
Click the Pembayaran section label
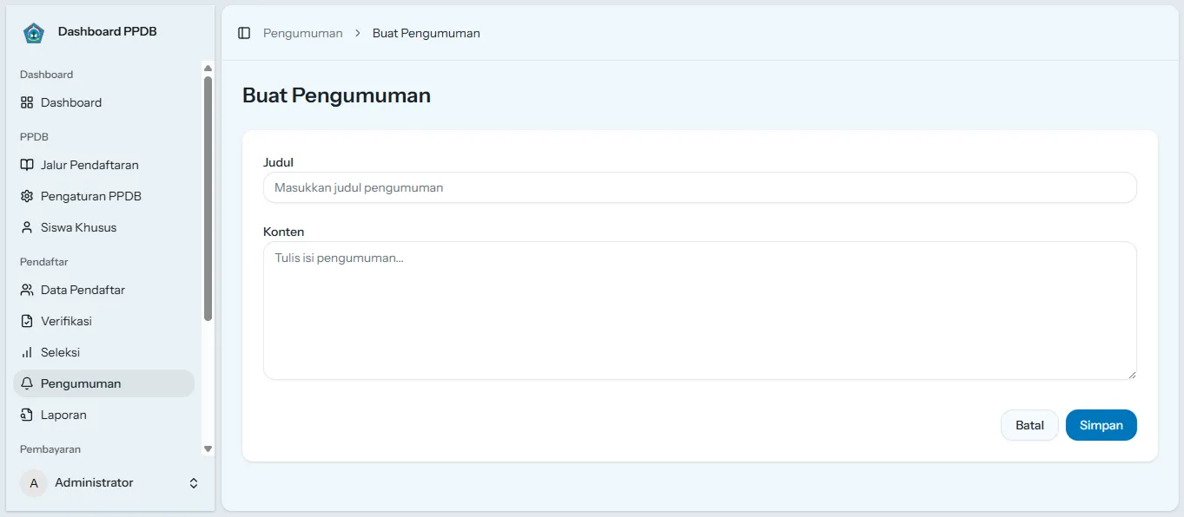point(50,449)
